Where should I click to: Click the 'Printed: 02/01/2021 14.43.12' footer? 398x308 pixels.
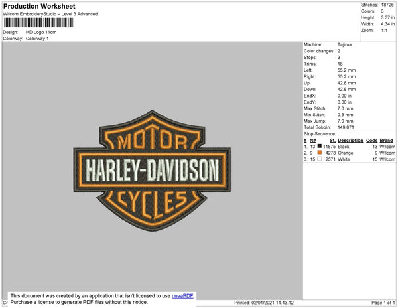tap(264, 303)
